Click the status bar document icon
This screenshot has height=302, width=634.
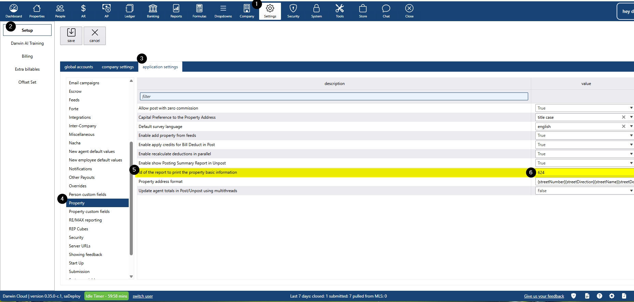pyautogui.click(x=587, y=296)
